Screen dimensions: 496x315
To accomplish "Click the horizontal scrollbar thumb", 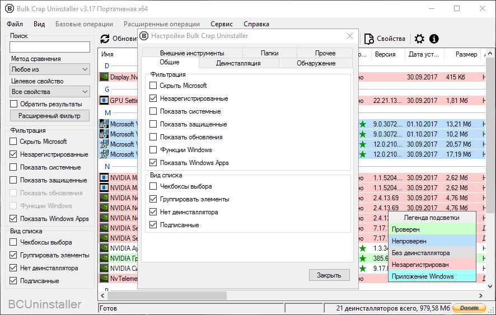I will pos(167,296).
